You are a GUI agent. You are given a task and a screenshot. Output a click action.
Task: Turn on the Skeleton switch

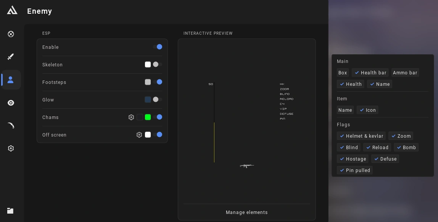click(158, 64)
